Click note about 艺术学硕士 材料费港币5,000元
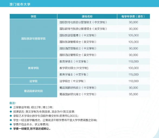This screenshot has width=159, height=138. 46,116
